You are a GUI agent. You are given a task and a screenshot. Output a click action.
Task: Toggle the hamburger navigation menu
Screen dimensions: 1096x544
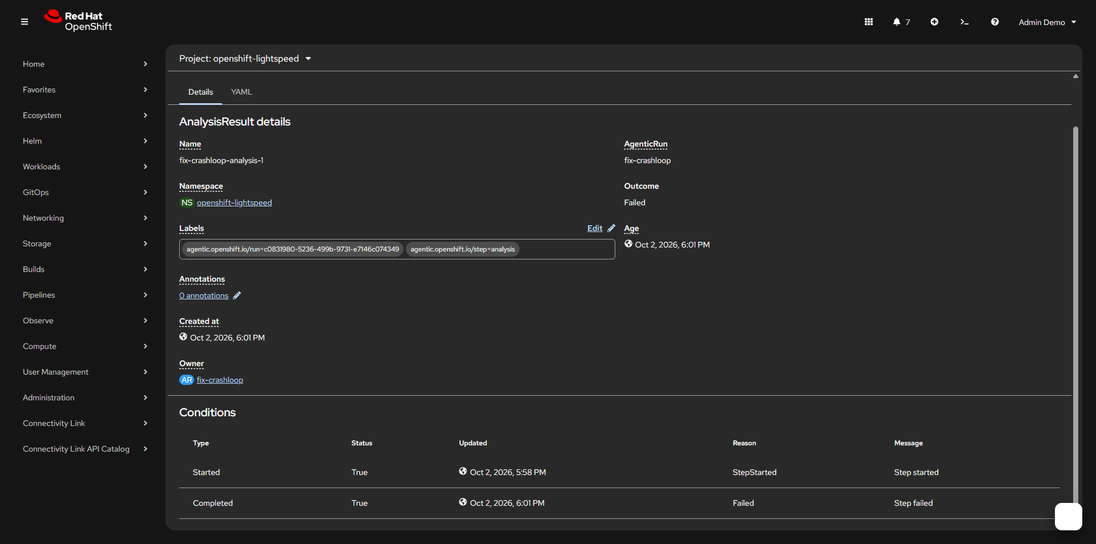[x=25, y=22]
